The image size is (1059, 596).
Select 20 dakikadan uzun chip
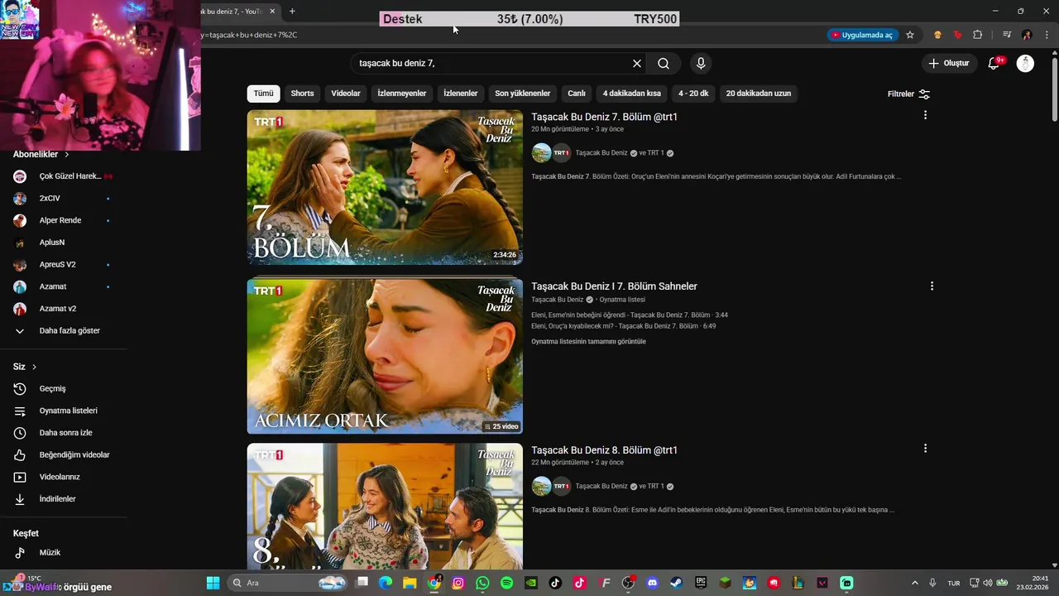[x=759, y=94]
